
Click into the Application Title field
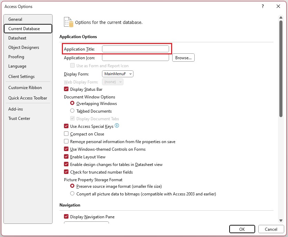coord(136,49)
